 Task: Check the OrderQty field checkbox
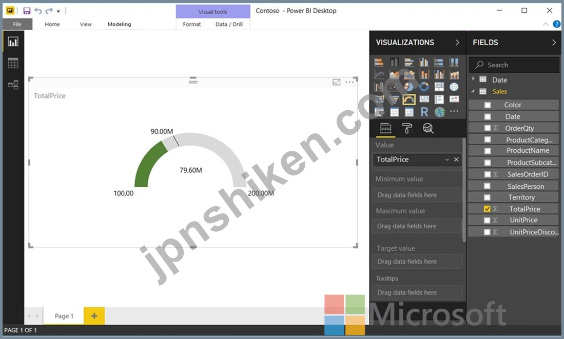[x=487, y=128]
